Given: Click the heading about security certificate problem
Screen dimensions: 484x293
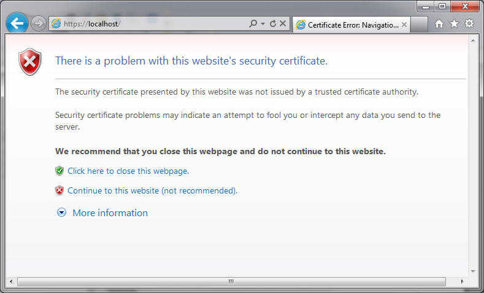Looking at the screenshot, I should point(191,61).
